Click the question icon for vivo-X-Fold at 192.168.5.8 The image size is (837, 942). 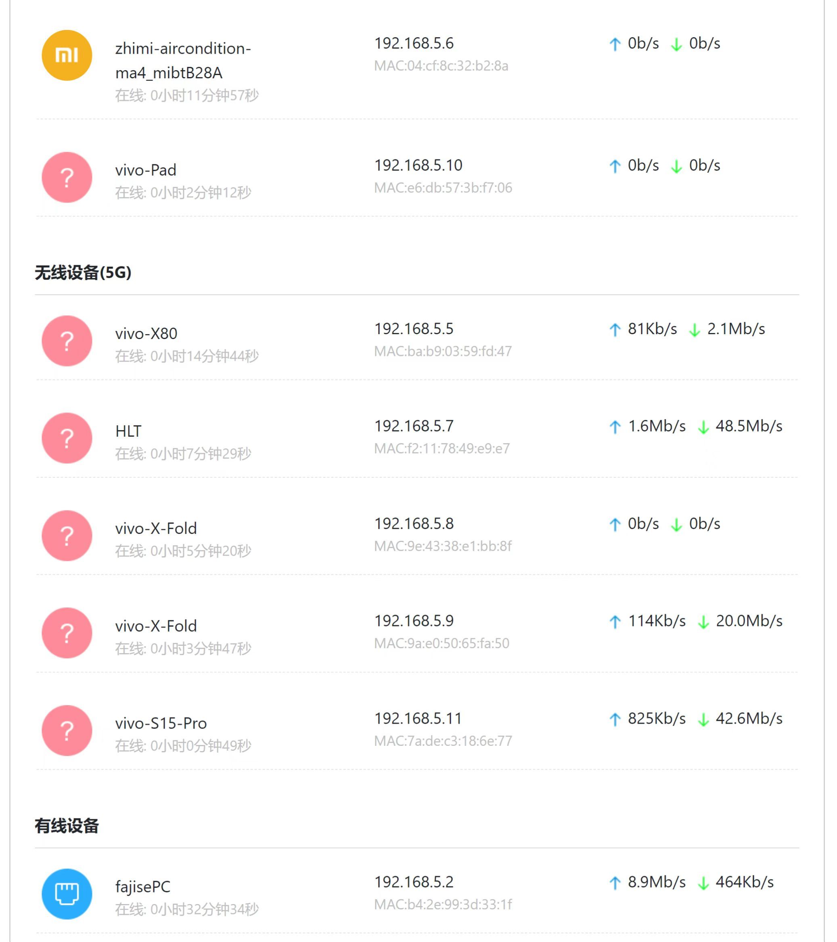coord(67,536)
